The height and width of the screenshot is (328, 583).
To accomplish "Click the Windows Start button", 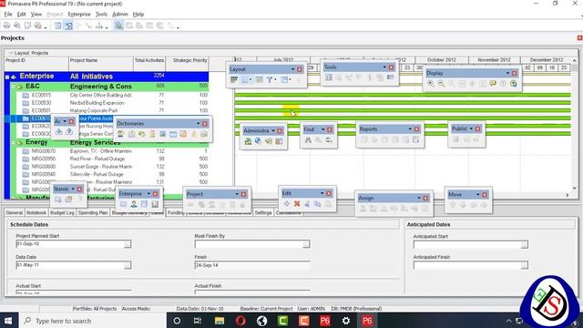I will click(8, 321).
